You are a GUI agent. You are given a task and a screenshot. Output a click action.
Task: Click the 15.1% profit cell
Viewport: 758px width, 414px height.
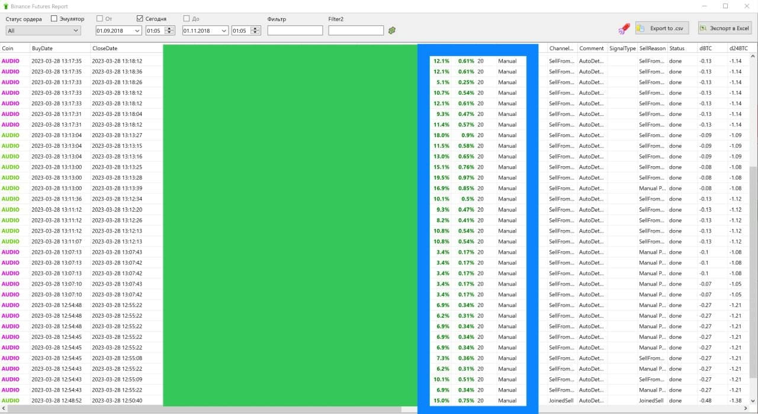click(x=441, y=167)
